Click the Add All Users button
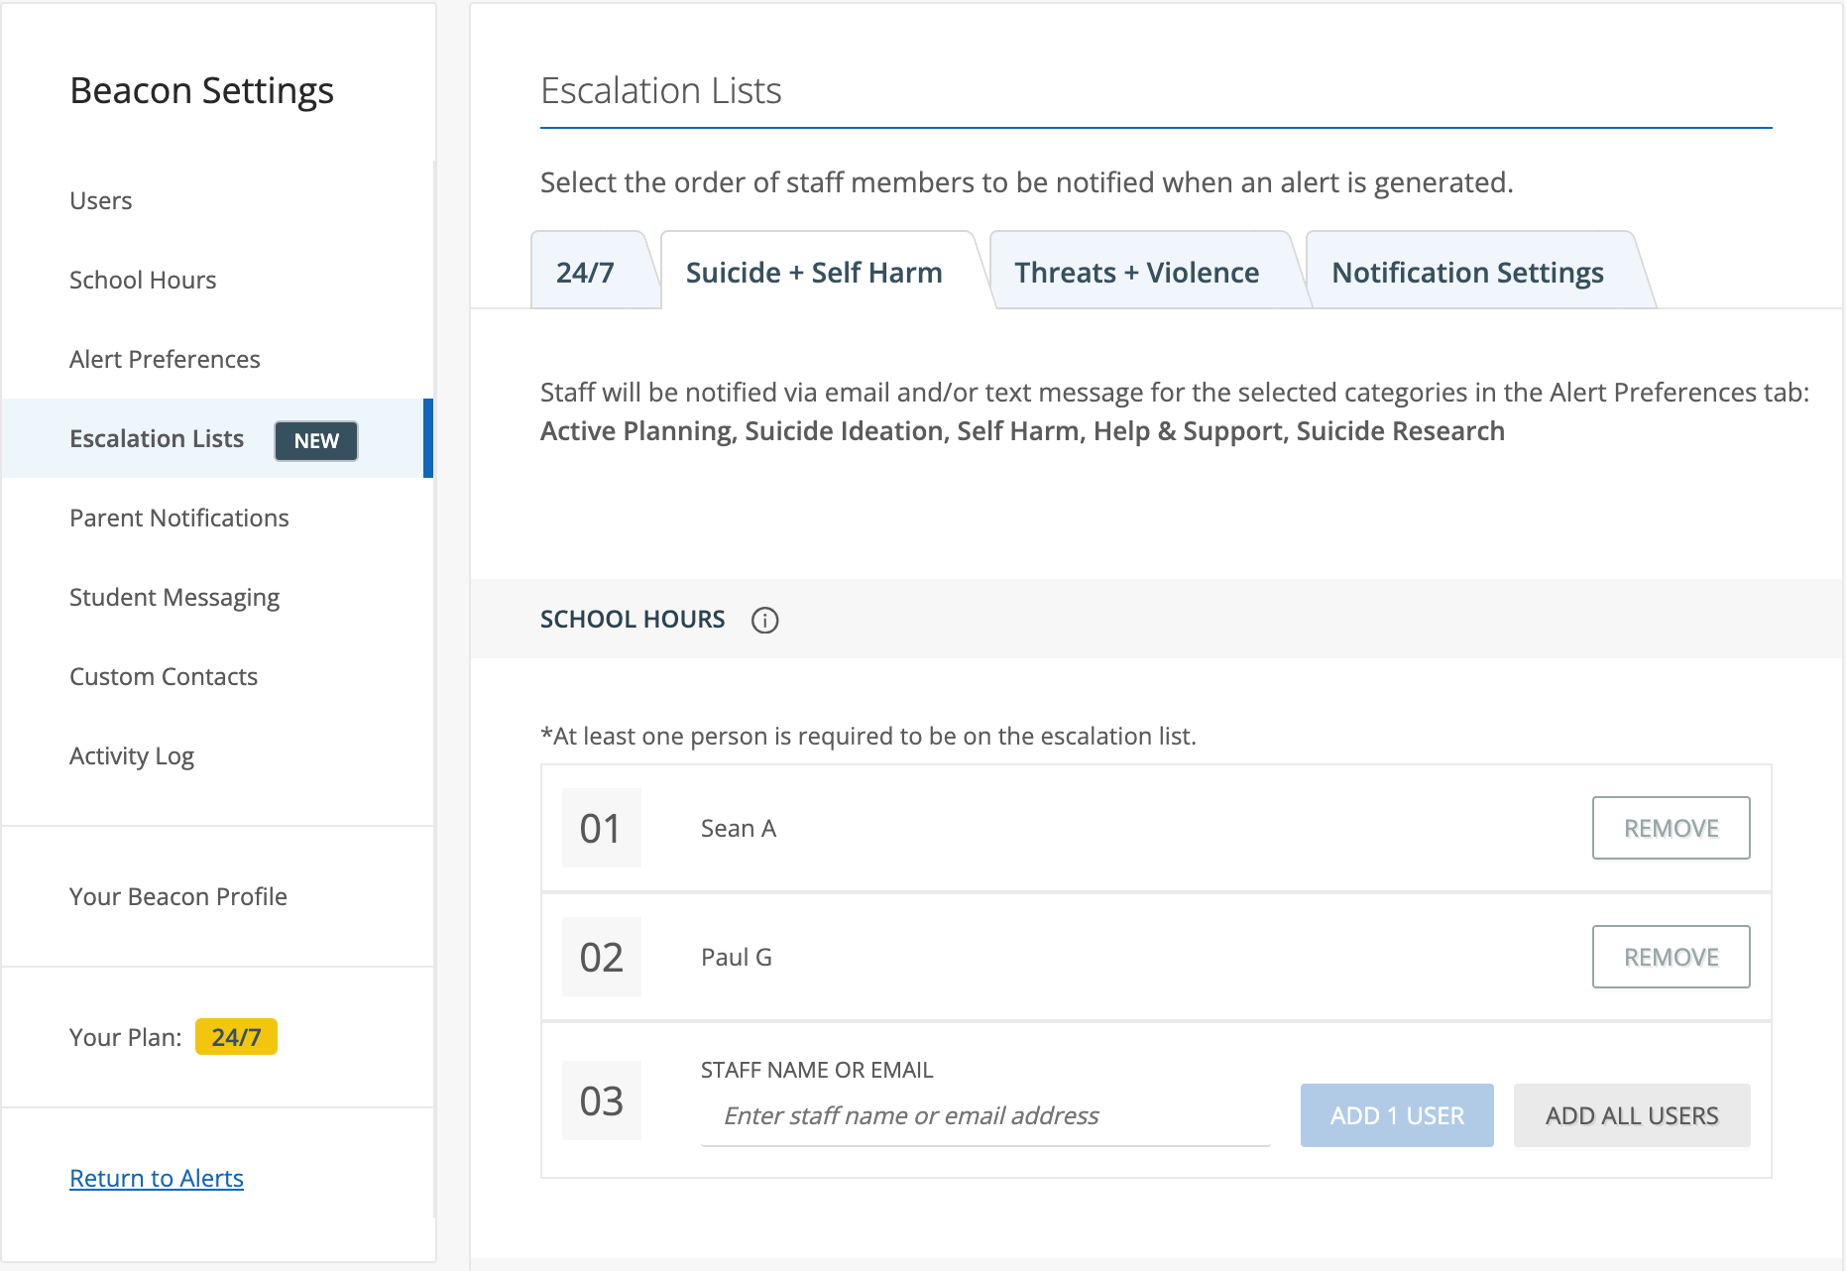The height and width of the screenshot is (1271, 1846). (1631, 1115)
